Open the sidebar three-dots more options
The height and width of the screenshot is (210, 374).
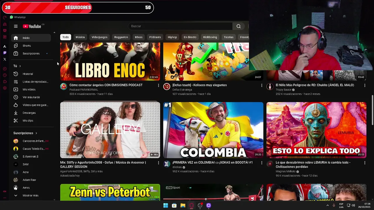click(5, 198)
